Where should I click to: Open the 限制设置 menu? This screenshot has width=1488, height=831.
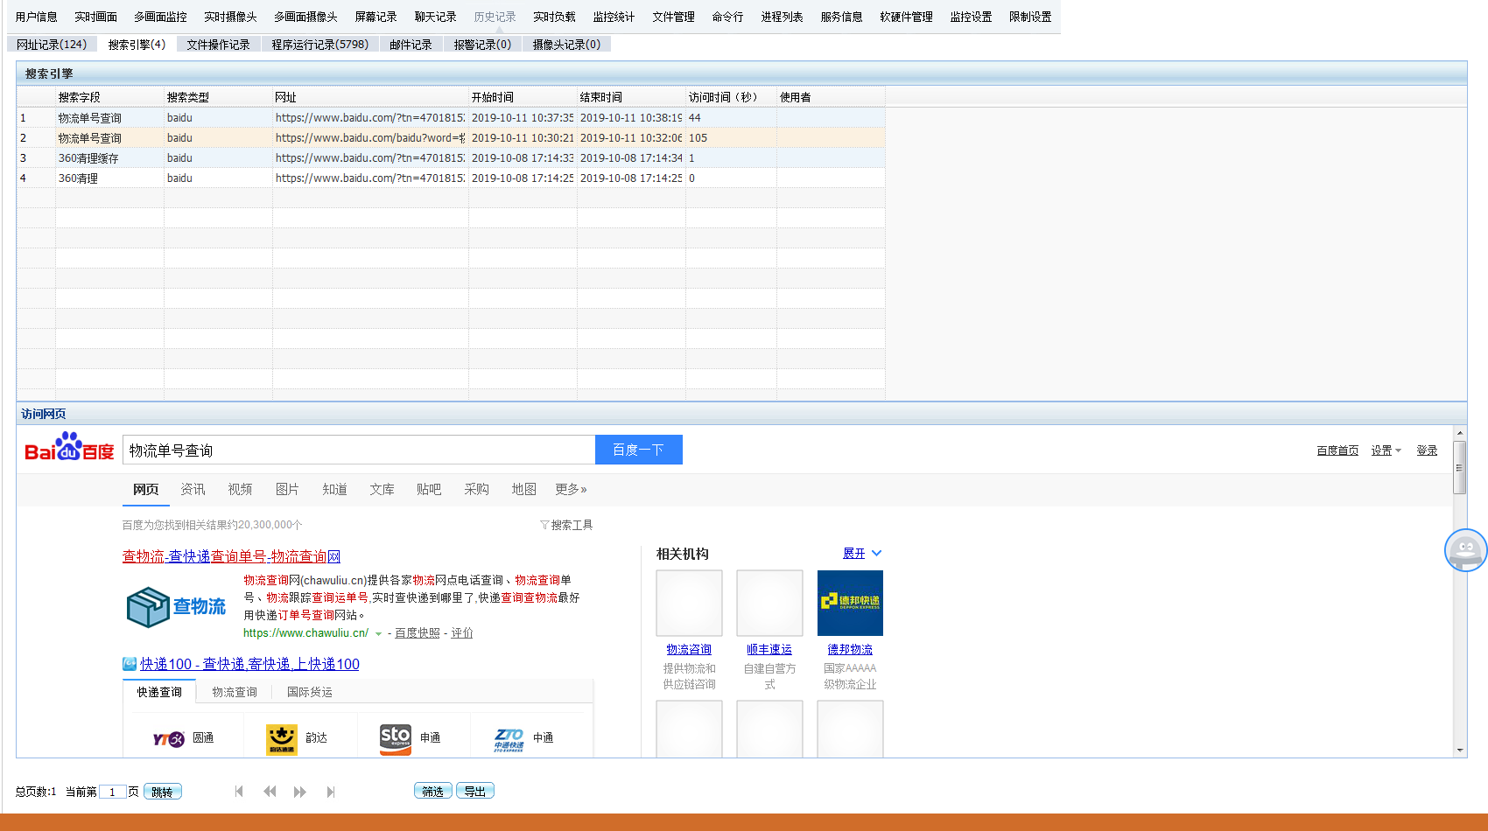1030,17
